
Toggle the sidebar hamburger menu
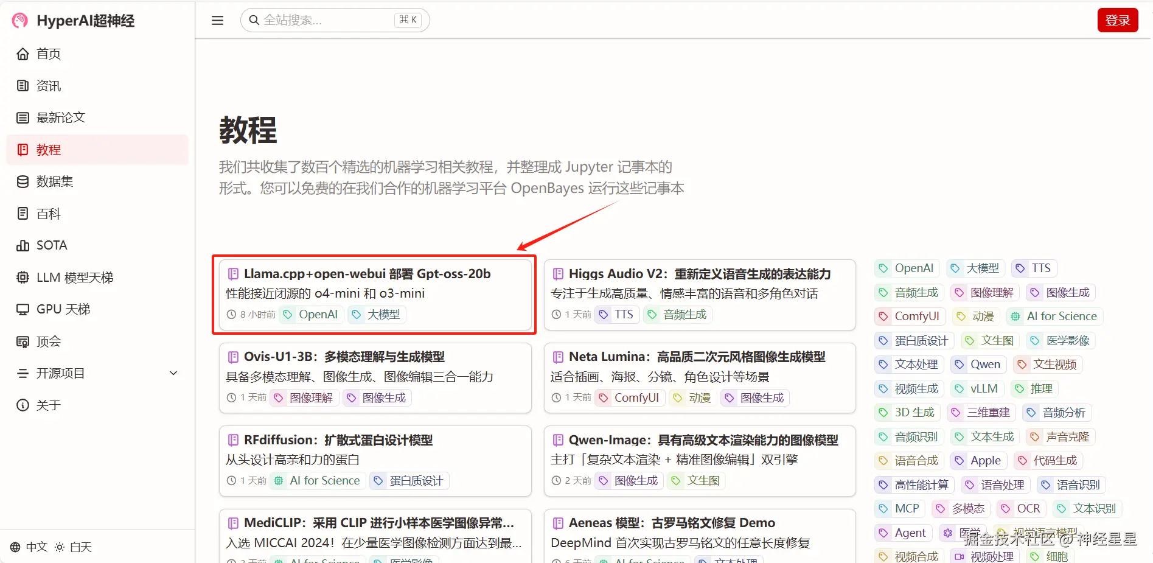point(217,21)
